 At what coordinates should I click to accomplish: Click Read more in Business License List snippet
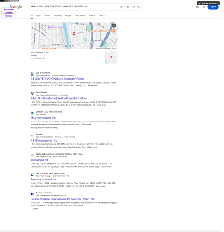100,186
